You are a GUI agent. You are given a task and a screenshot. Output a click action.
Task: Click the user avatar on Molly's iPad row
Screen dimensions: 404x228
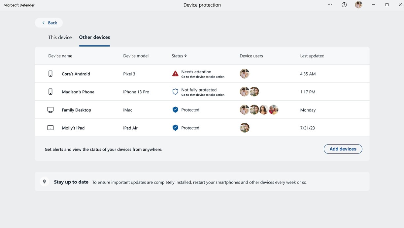[x=245, y=128]
